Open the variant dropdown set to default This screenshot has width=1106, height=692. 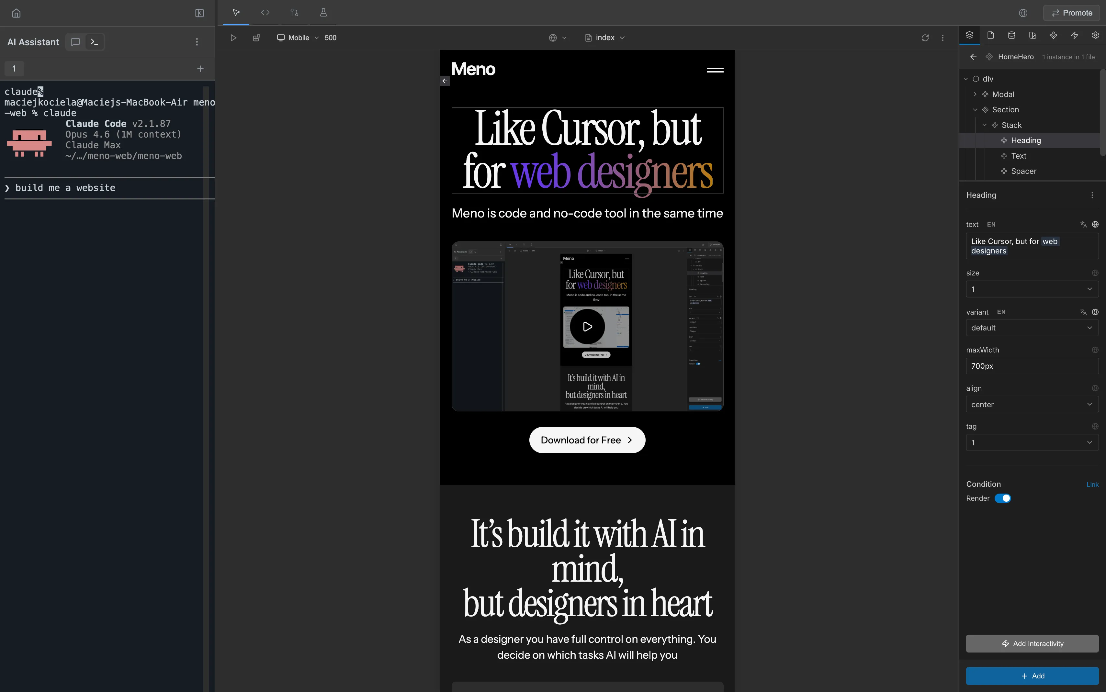tap(1032, 328)
